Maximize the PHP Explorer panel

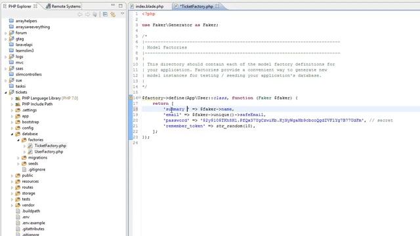click(x=121, y=6)
